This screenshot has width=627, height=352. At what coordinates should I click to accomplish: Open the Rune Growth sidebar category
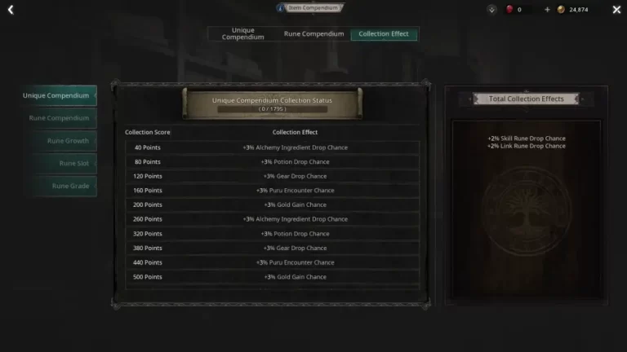click(65, 141)
